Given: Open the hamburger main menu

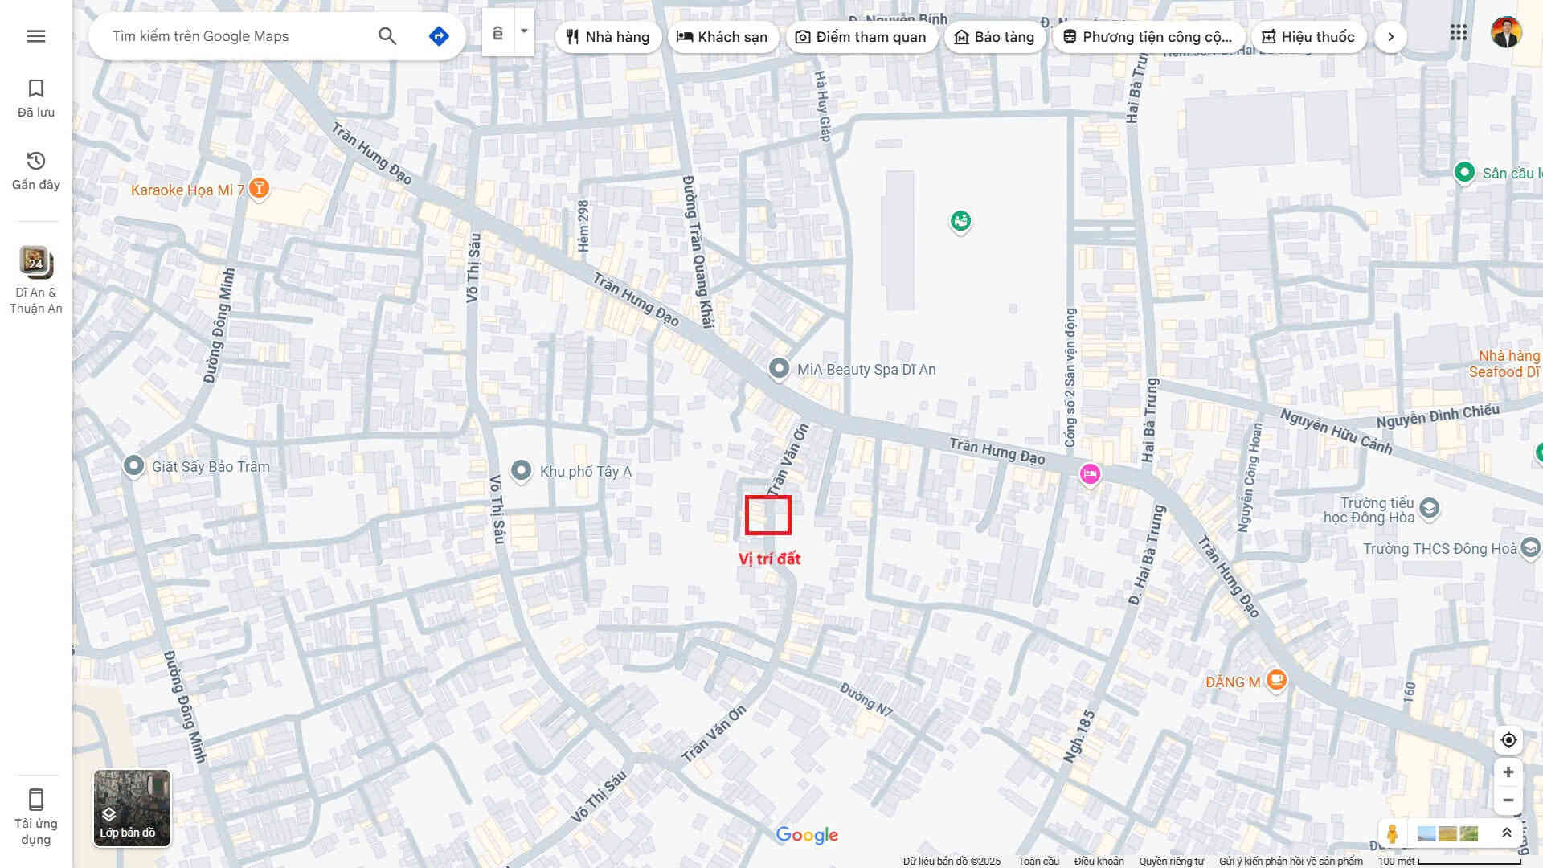Looking at the screenshot, I should click(35, 36).
